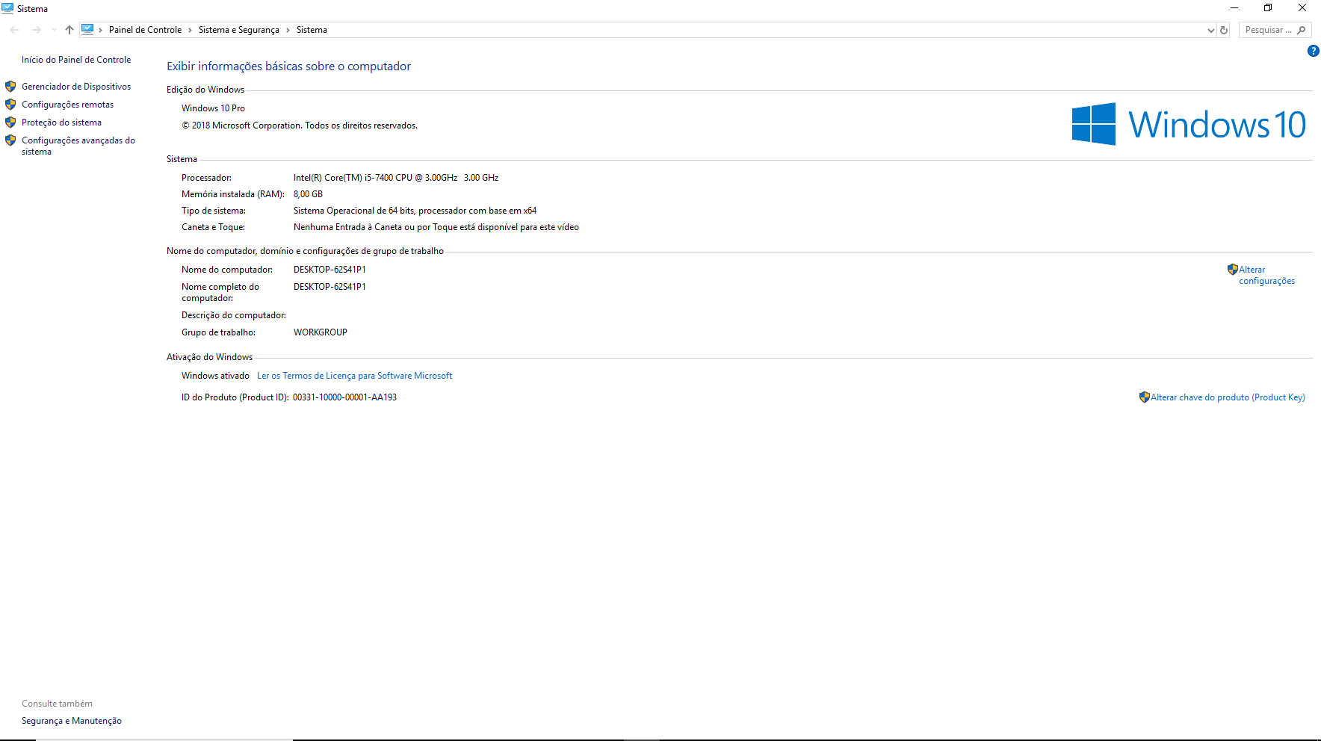The image size is (1321, 741).
Task: Go up one level with up arrow
Action: pyautogui.click(x=69, y=30)
